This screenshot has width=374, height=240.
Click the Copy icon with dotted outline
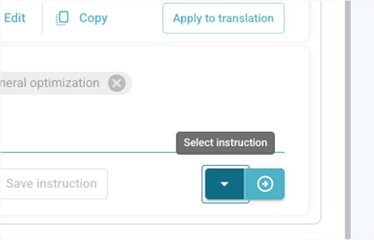click(x=62, y=18)
